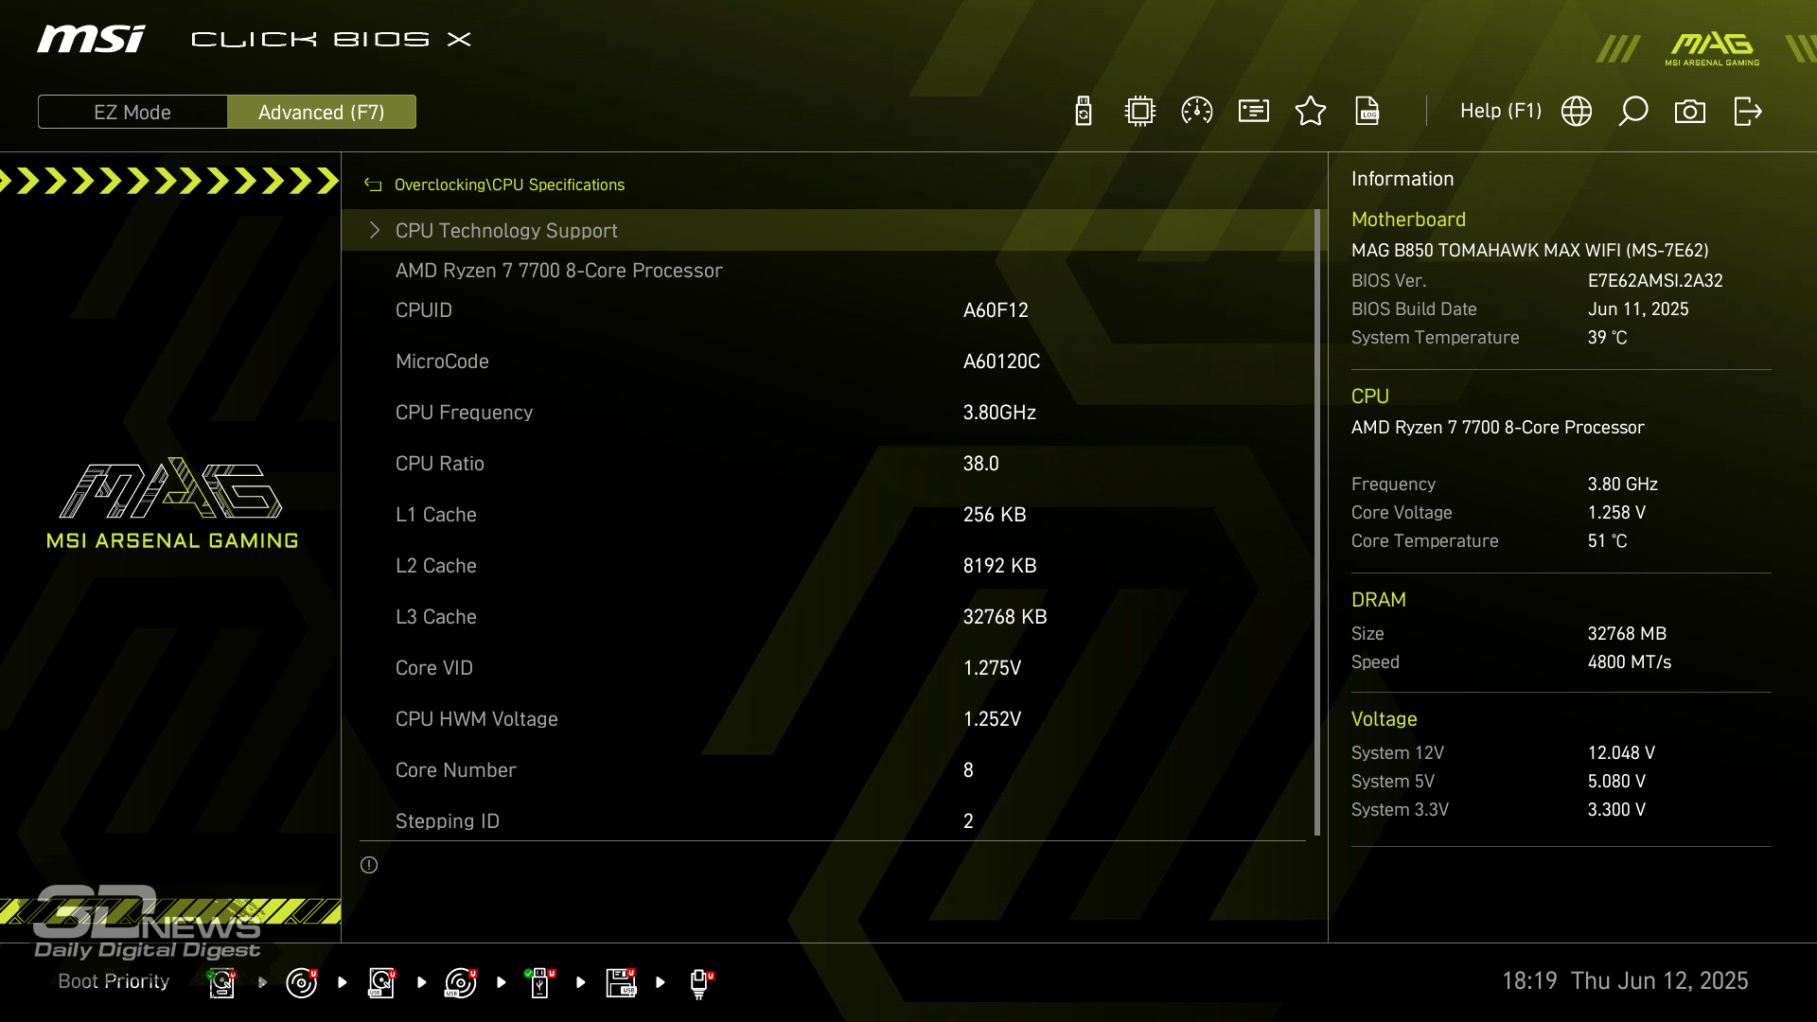1817x1022 pixels.
Task: Select the optical disc boot device icon
Action: [x=301, y=982]
